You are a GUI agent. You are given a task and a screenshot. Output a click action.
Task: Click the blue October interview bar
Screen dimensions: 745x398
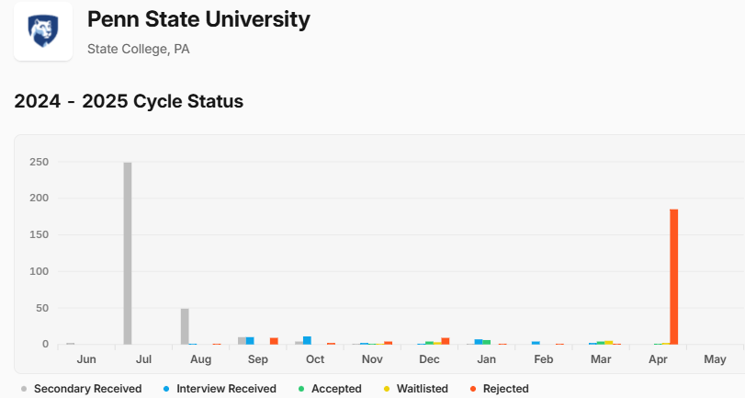(x=307, y=340)
